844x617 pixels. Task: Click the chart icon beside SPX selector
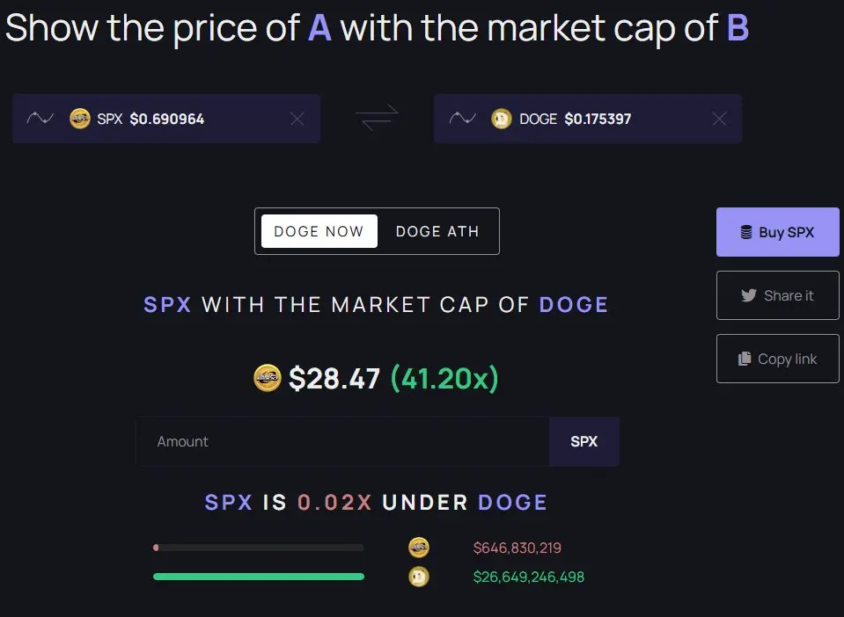40,119
